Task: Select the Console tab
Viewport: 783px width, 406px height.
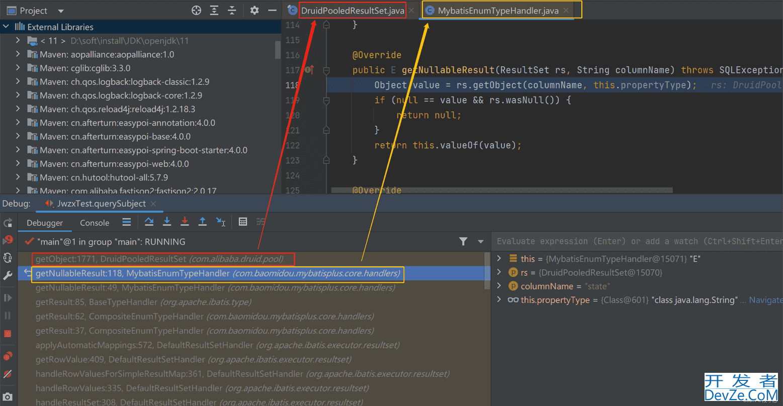Action: pos(95,223)
